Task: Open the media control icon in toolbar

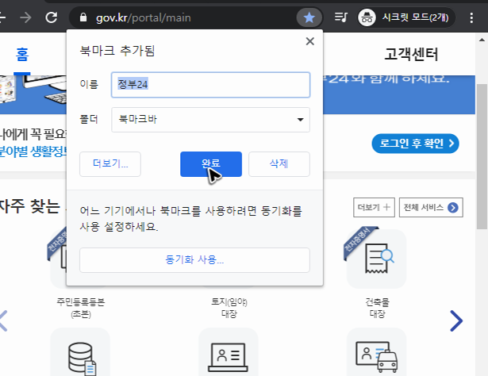Action: click(x=340, y=17)
